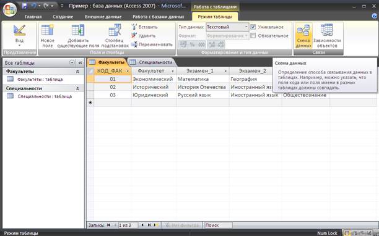The height and width of the screenshot is (236, 379).
Task: Click the cell Математика
Action: click(203, 79)
